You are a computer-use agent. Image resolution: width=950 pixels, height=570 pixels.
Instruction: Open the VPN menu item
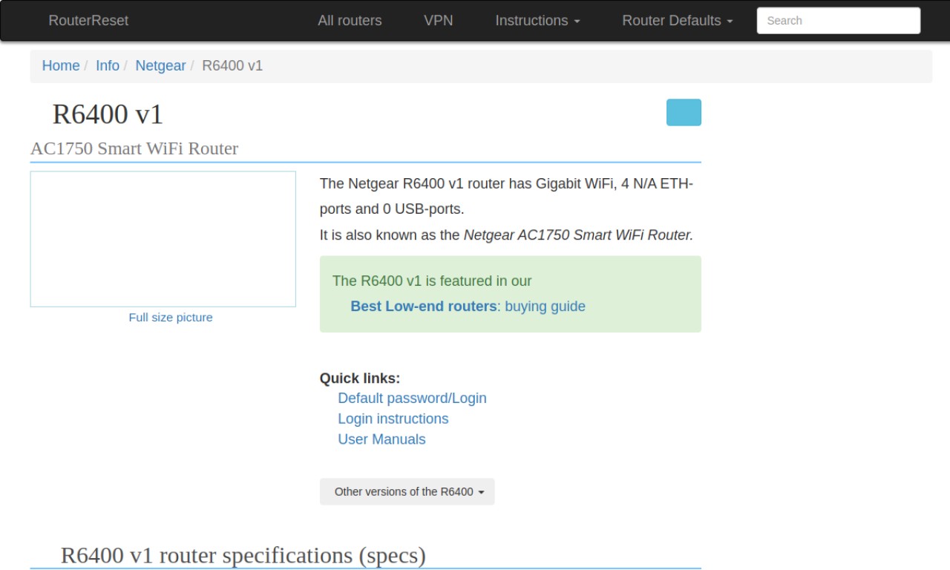click(x=439, y=21)
